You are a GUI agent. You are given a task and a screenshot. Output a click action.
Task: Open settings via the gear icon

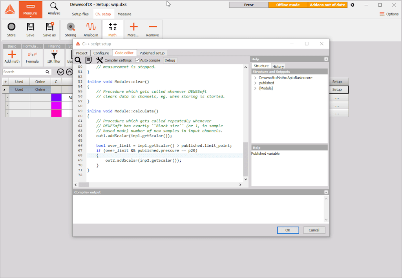352,5
